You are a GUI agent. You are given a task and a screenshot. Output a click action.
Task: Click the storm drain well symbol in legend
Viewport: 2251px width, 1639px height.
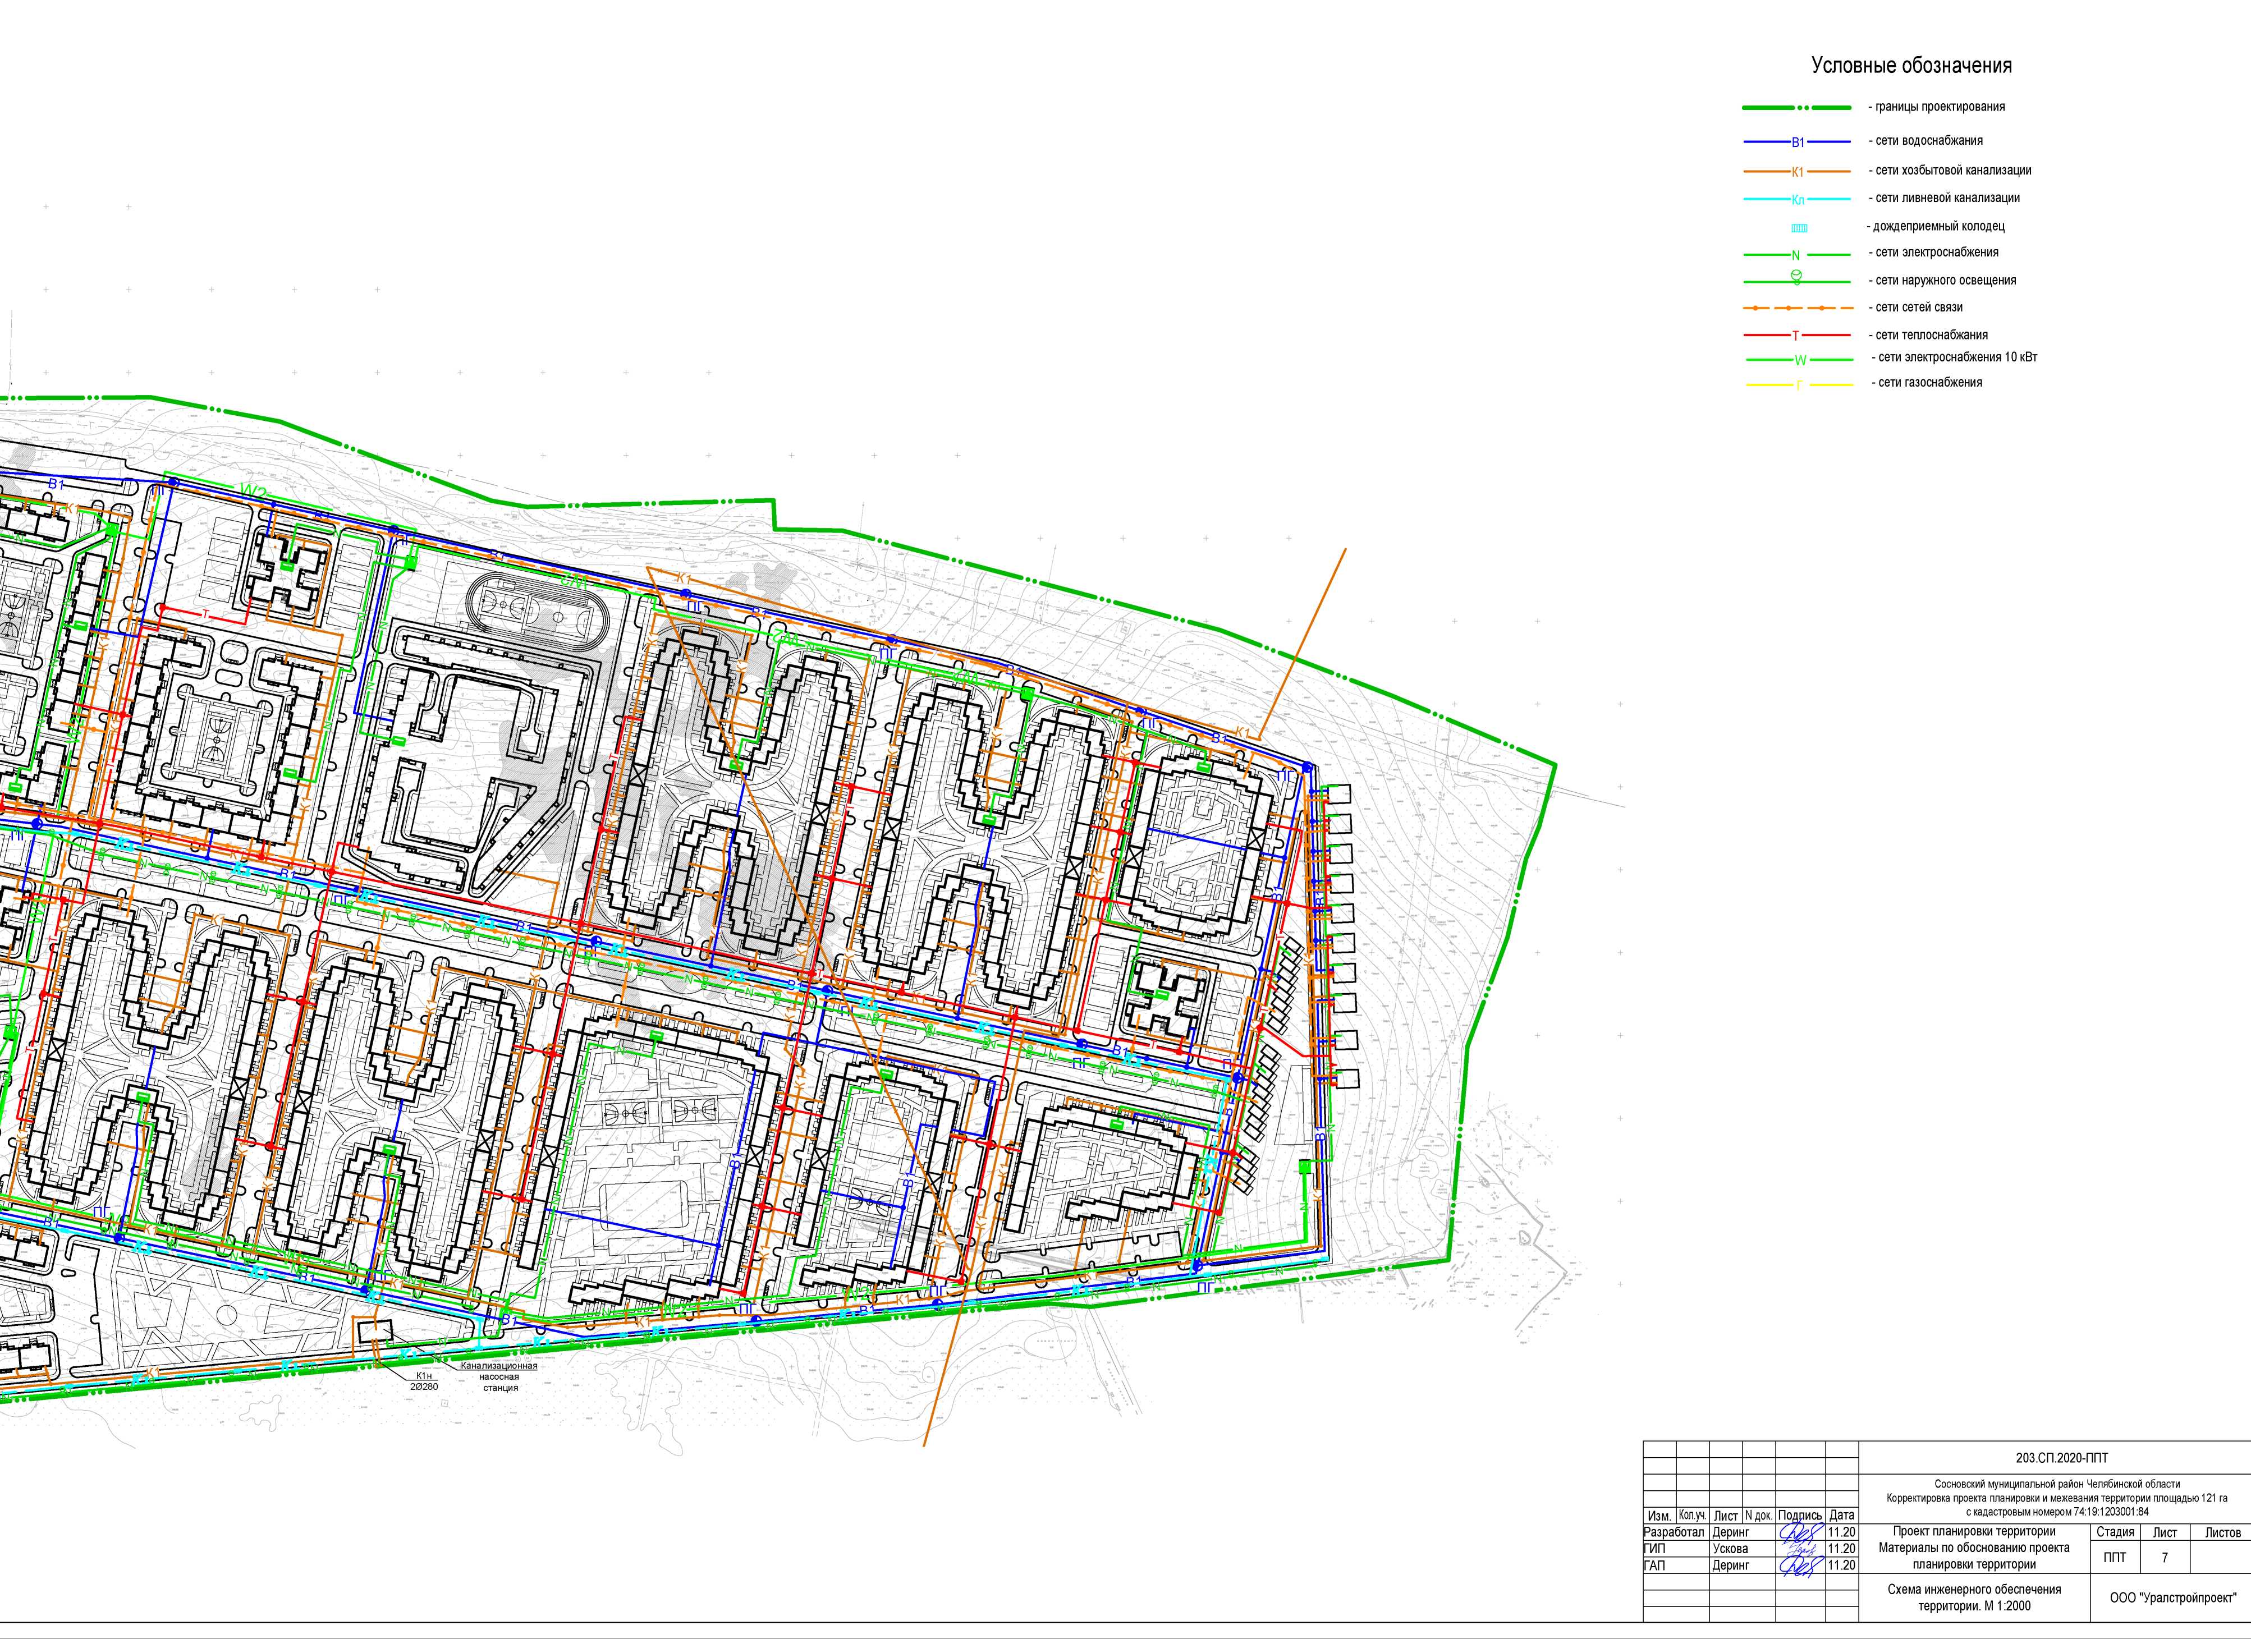click(1799, 228)
